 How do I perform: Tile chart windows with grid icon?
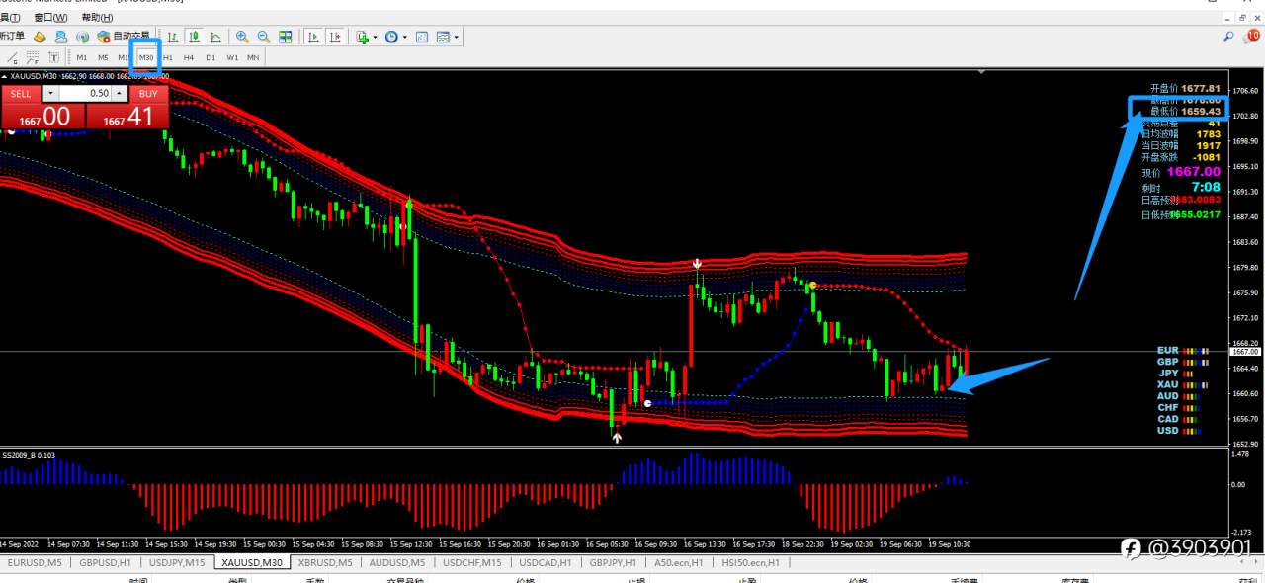286,37
